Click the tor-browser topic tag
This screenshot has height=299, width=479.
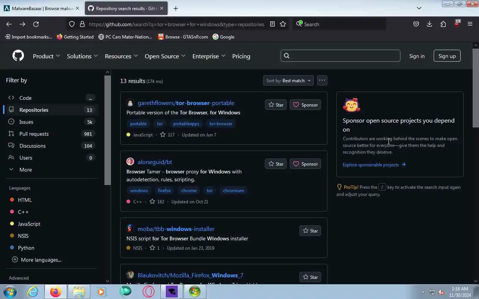[221, 124]
